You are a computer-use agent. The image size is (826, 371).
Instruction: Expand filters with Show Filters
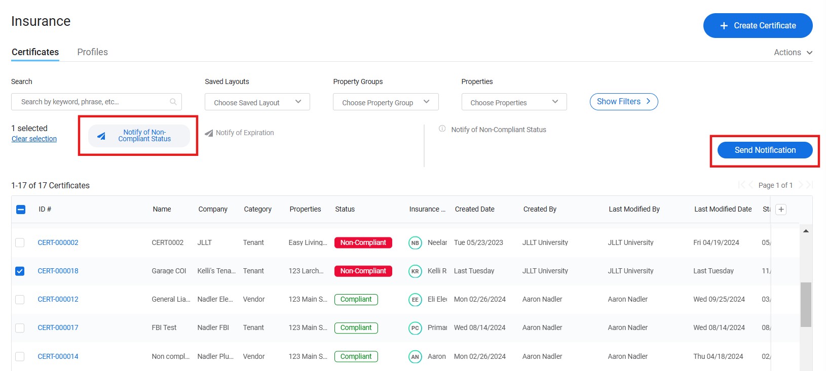pyautogui.click(x=624, y=102)
